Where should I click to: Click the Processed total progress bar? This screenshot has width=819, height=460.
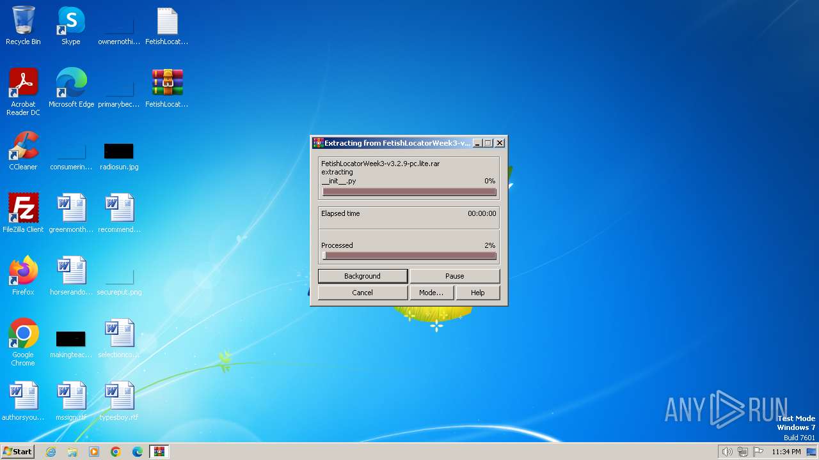coord(409,256)
